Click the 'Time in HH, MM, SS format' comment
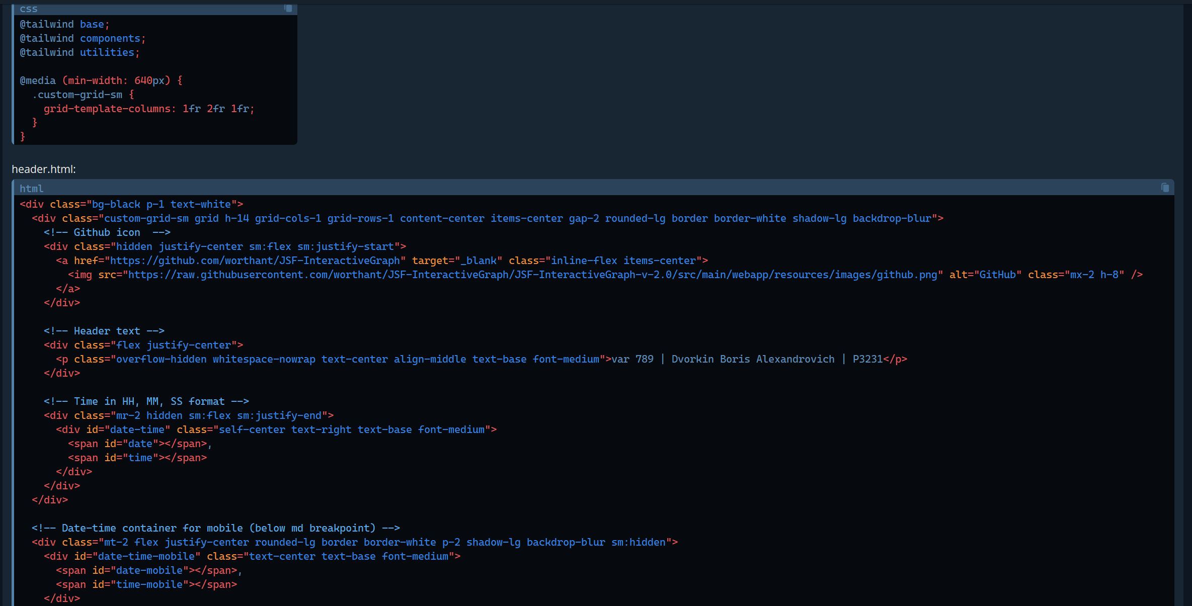This screenshot has height=606, width=1192. pyautogui.click(x=146, y=401)
